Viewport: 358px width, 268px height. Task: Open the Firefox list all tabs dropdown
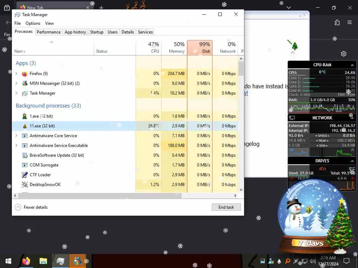(289, 8)
